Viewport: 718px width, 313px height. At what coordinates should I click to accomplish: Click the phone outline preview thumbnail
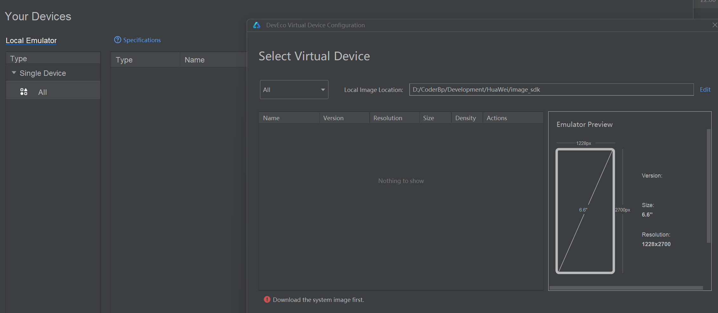pos(585,211)
